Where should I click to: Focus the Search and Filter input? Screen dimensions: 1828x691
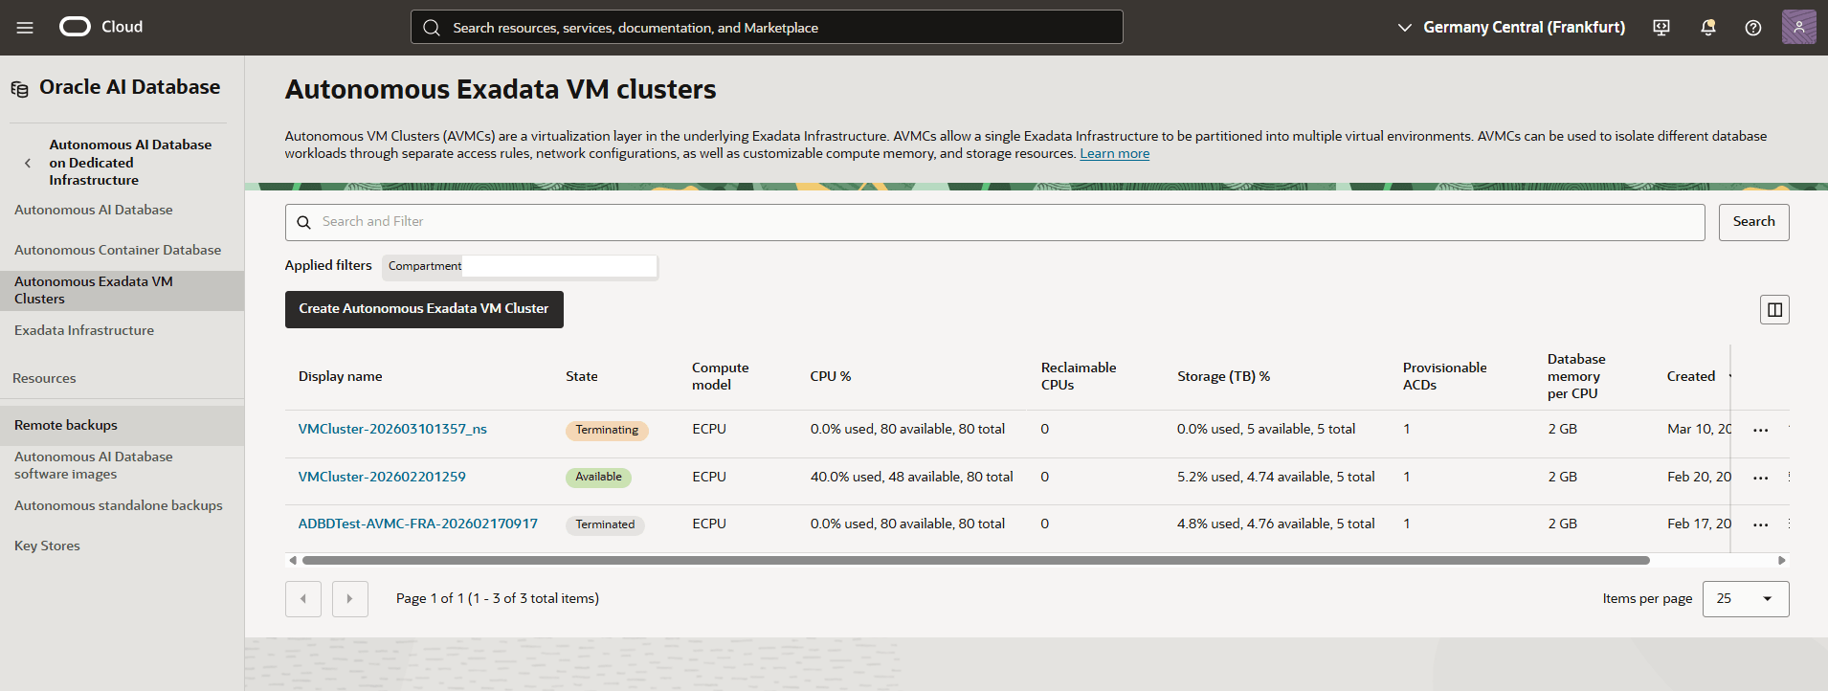995,222
